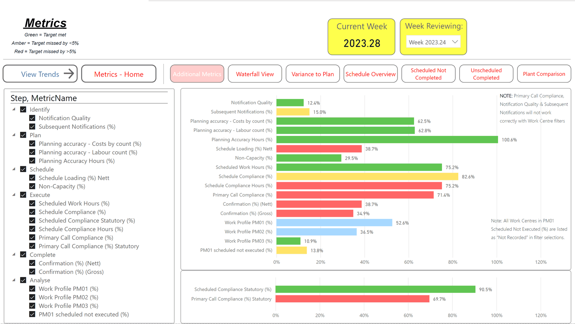Switch to Variance to Plan page
Image resolution: width=575 pixels, height=324 pixels.
click(313, 74)
